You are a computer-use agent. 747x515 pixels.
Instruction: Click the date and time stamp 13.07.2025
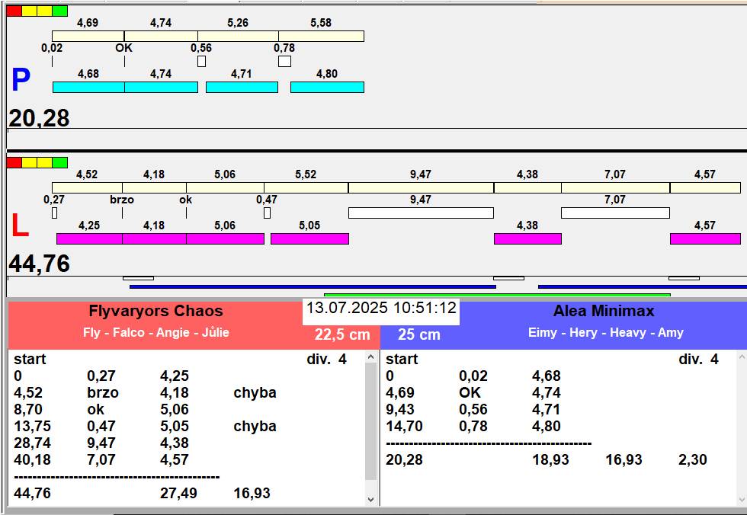[381, 308]
